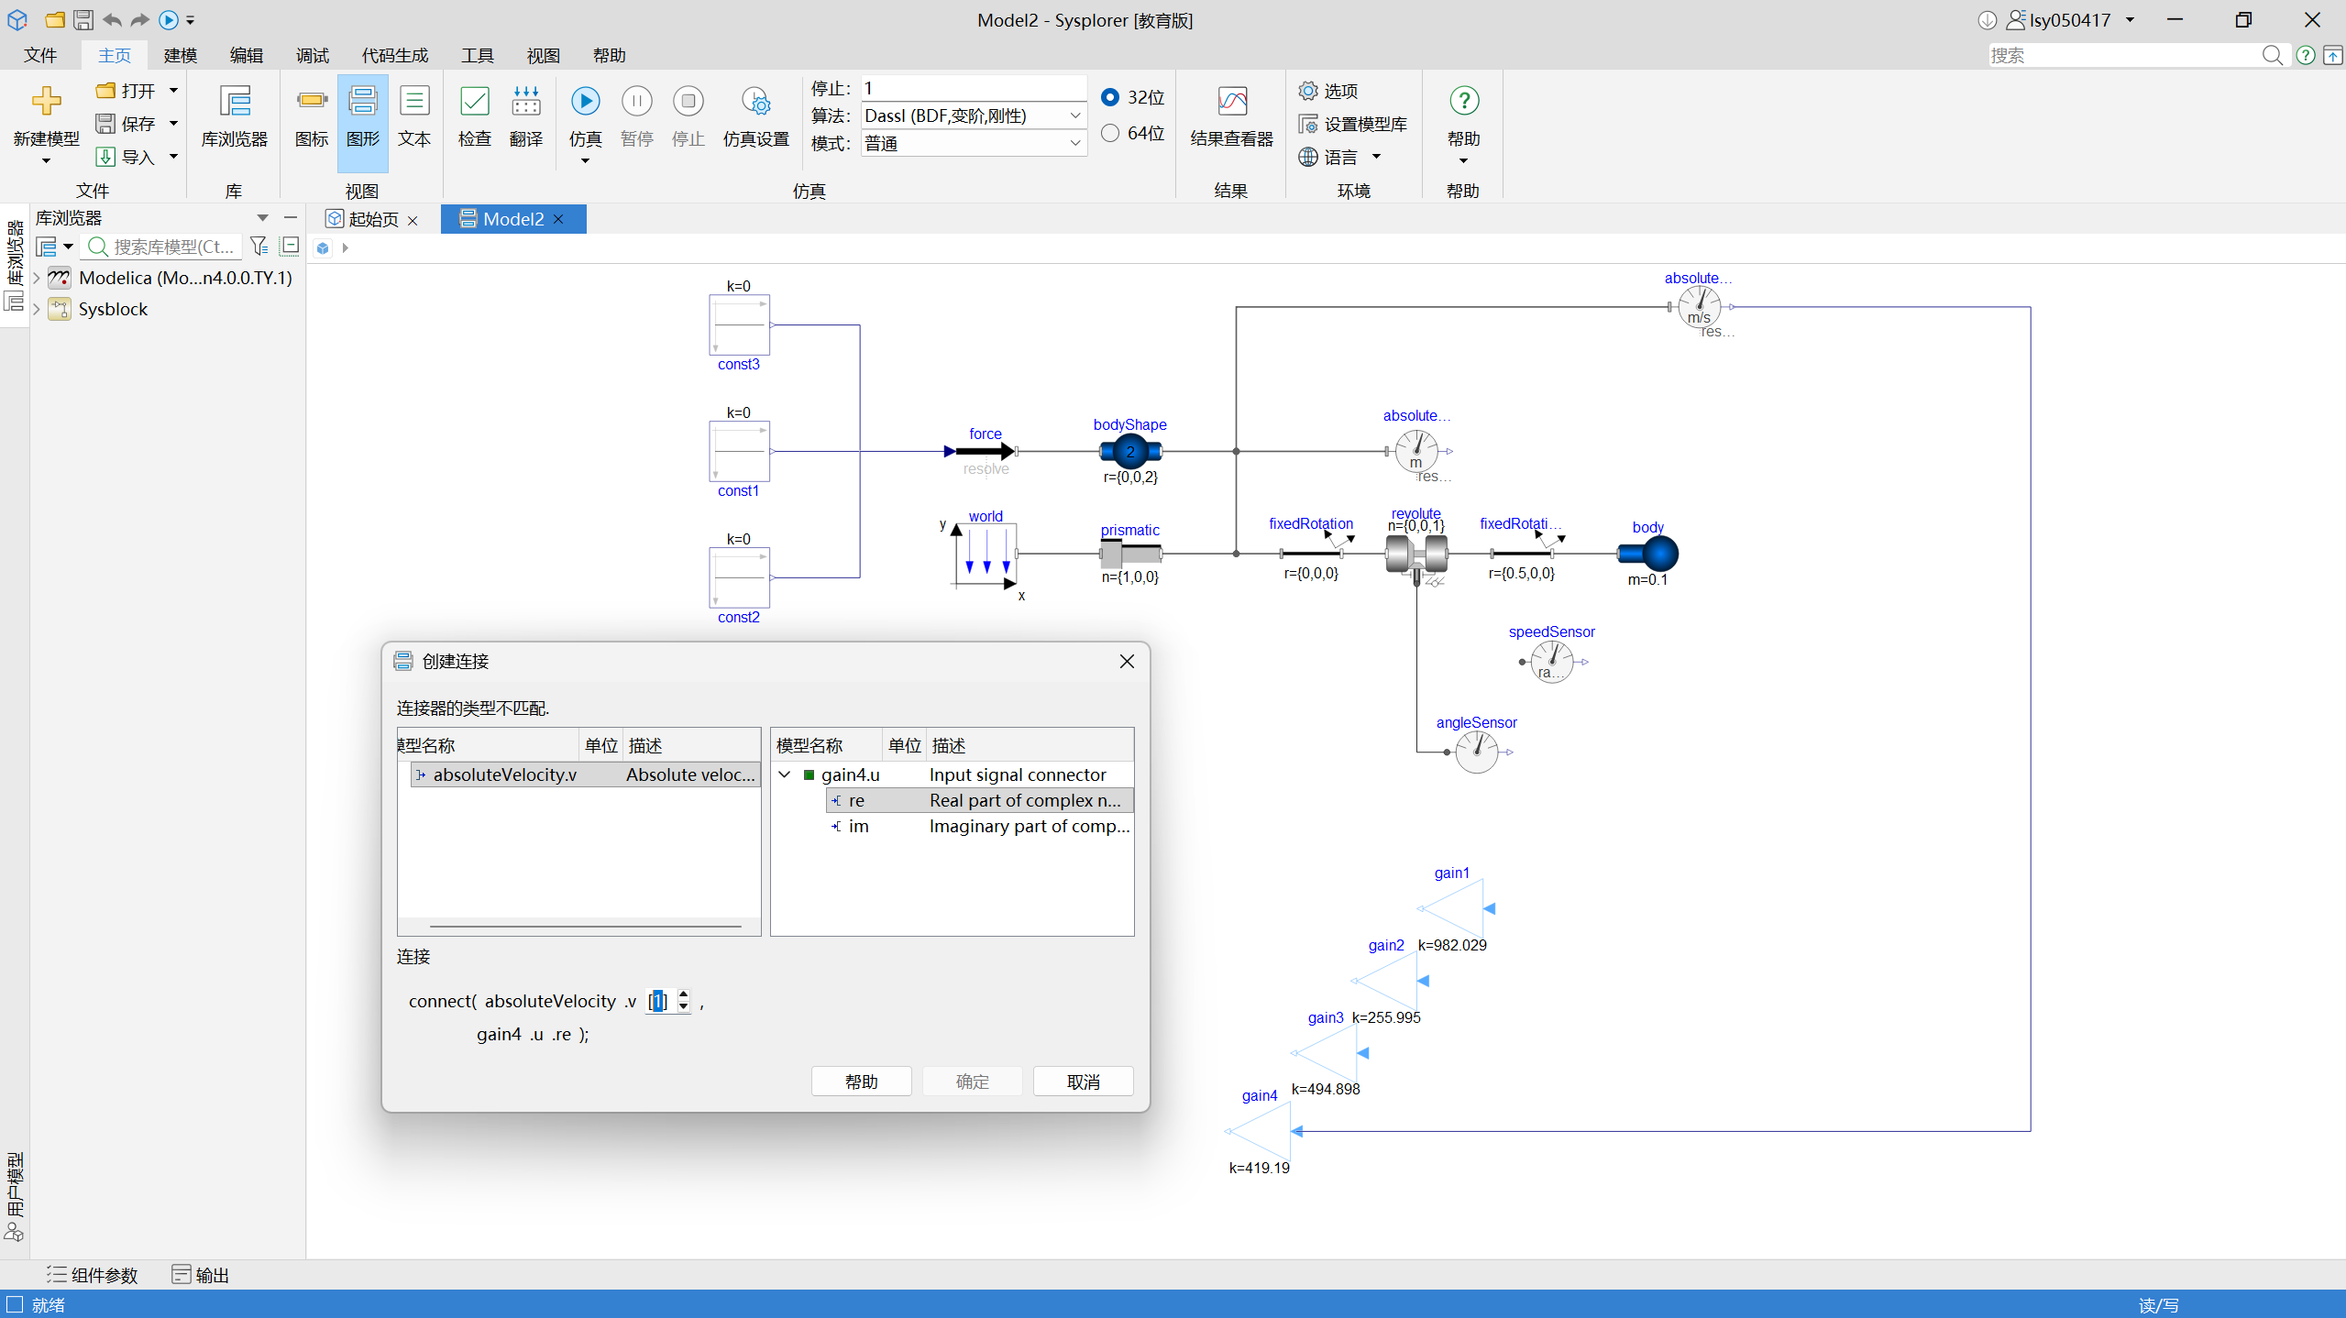The height and width of the screenshot is (1318, 2346).
Task: Select the revolute joint component
Action: click(x=1416, y=555)
